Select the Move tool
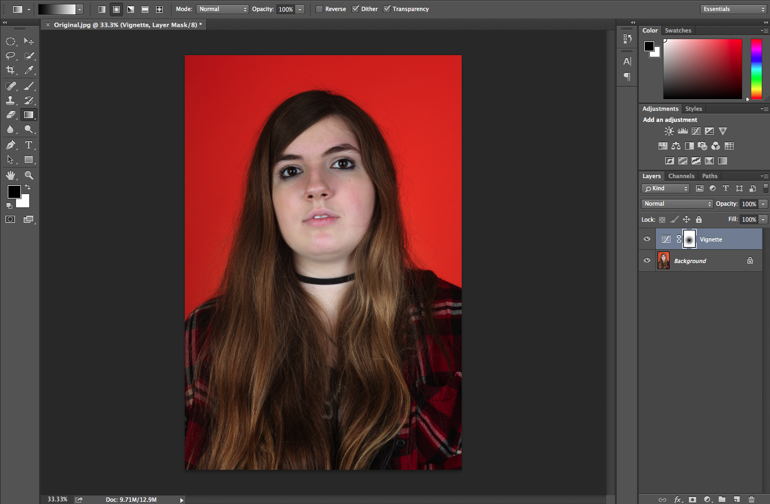 (x=29, y=41)
